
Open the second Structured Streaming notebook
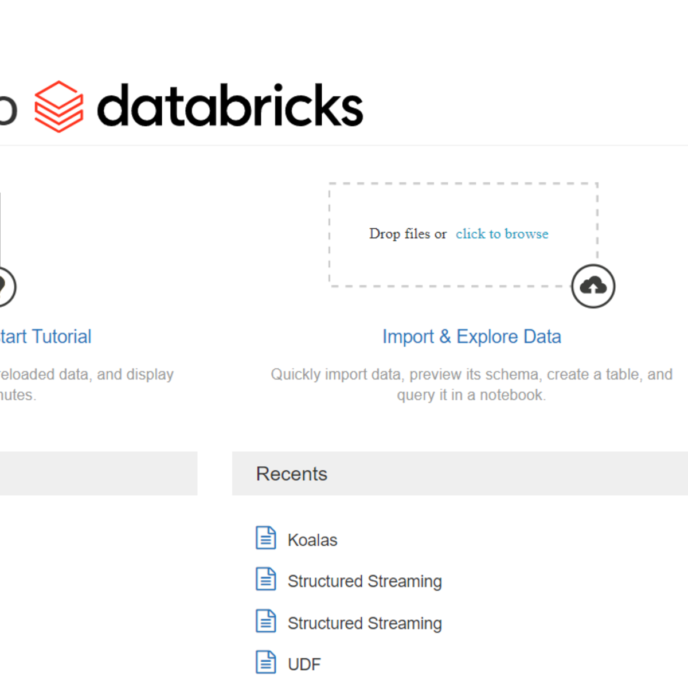click(365, 623)
